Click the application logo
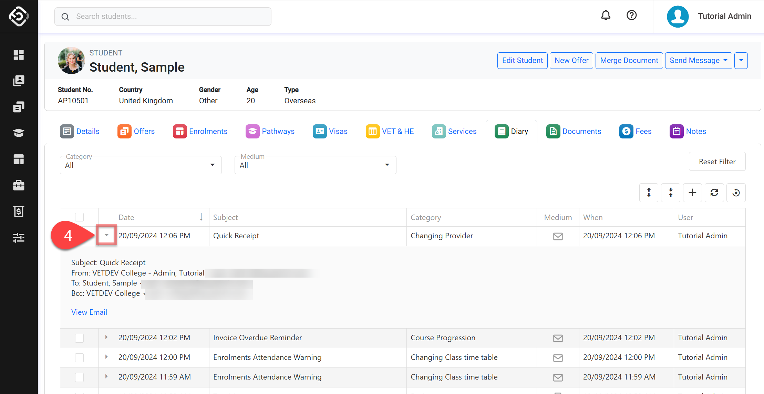This screenshot has height=394, width=764. pyautogui.click(x=19, y=16)
